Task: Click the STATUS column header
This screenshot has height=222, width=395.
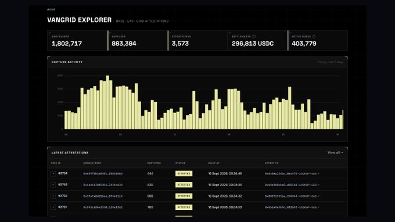Action: tap(180, 163)
